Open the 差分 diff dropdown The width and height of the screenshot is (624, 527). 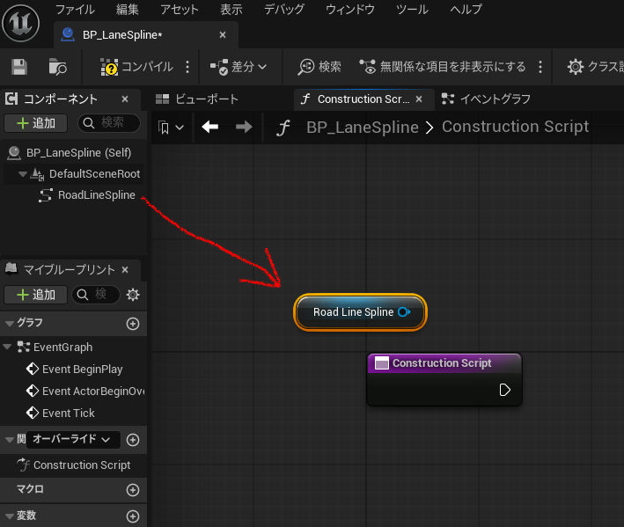[x=239, y=67]
